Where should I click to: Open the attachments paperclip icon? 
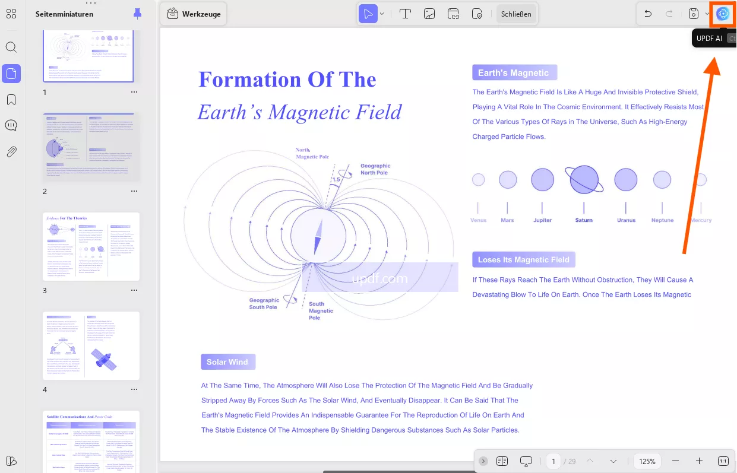(11, 151)
